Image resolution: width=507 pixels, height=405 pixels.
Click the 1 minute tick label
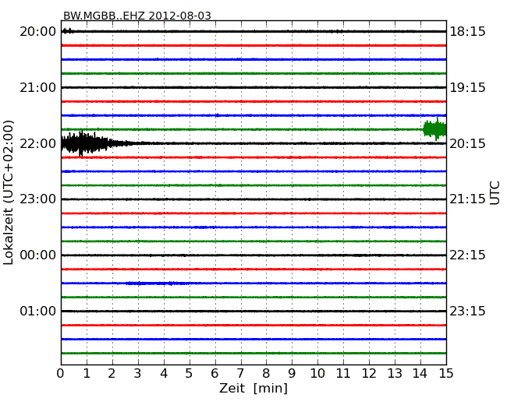pyautogui.click(x=87, y=373)
